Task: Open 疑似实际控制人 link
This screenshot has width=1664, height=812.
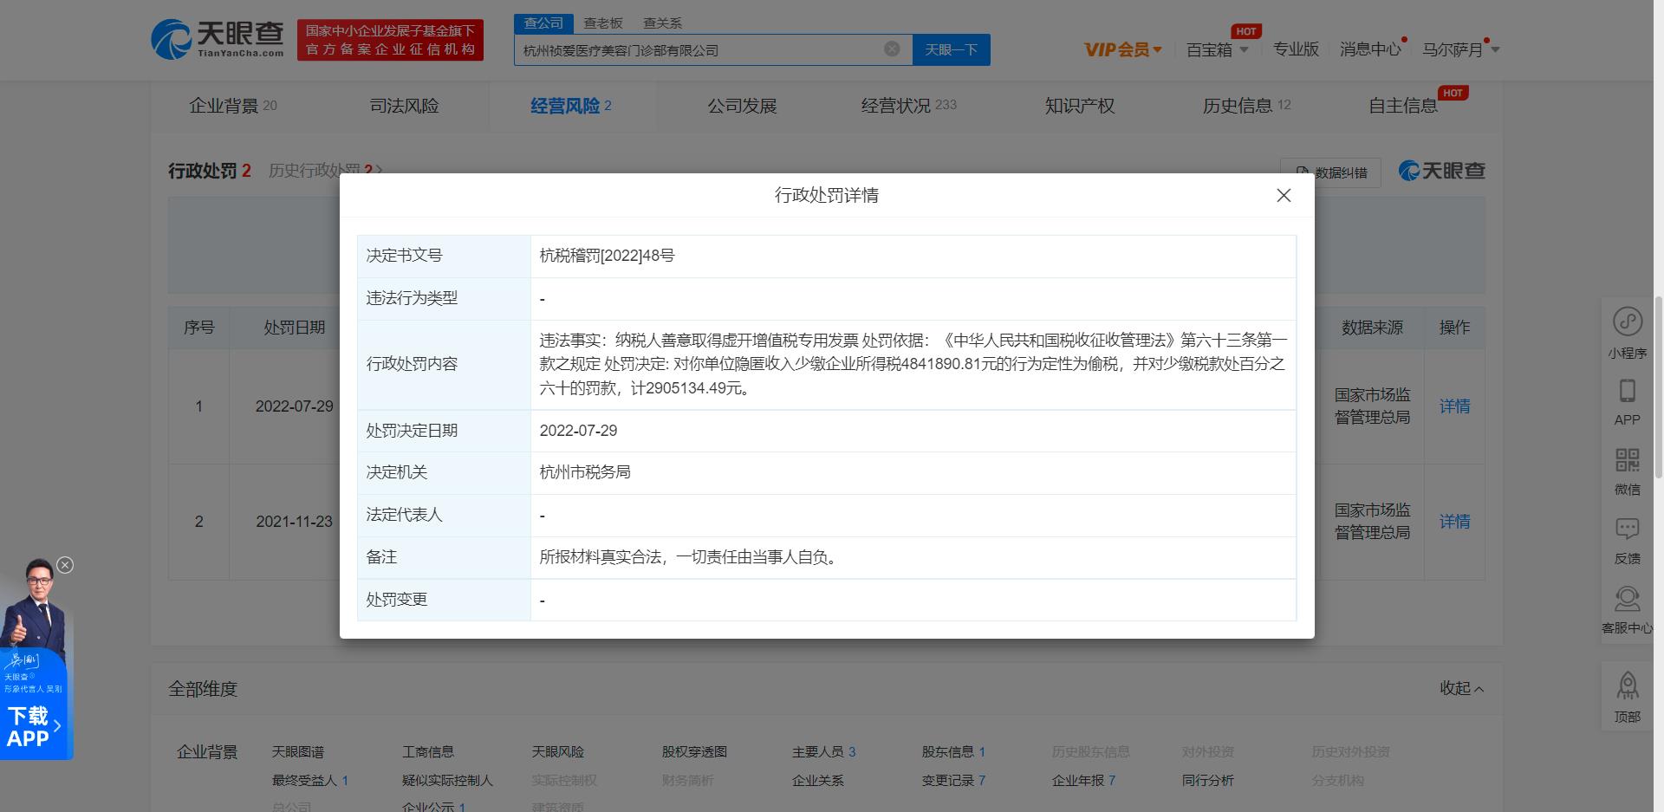Action: [x=446, y=781]
